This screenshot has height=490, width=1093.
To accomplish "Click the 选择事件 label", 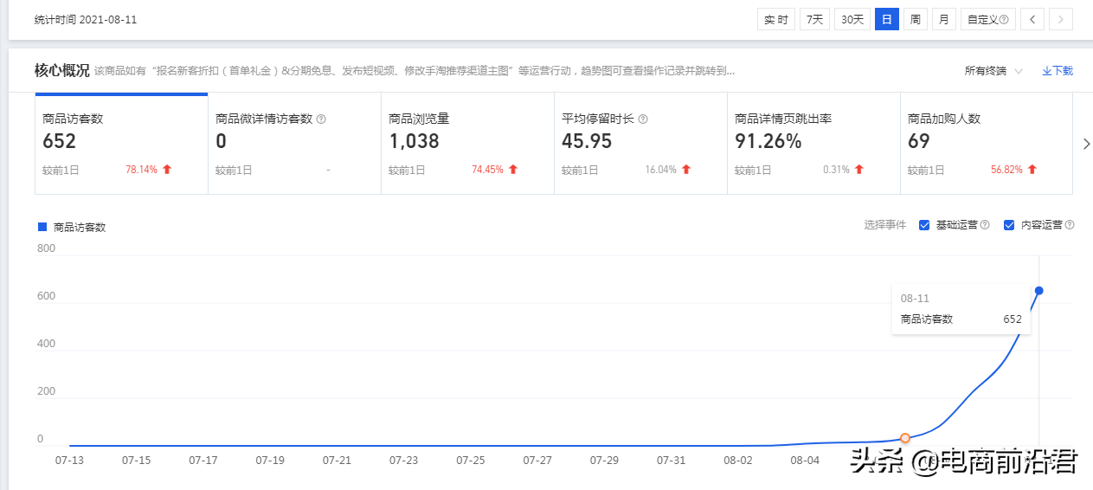I will [x=884, y=225].
